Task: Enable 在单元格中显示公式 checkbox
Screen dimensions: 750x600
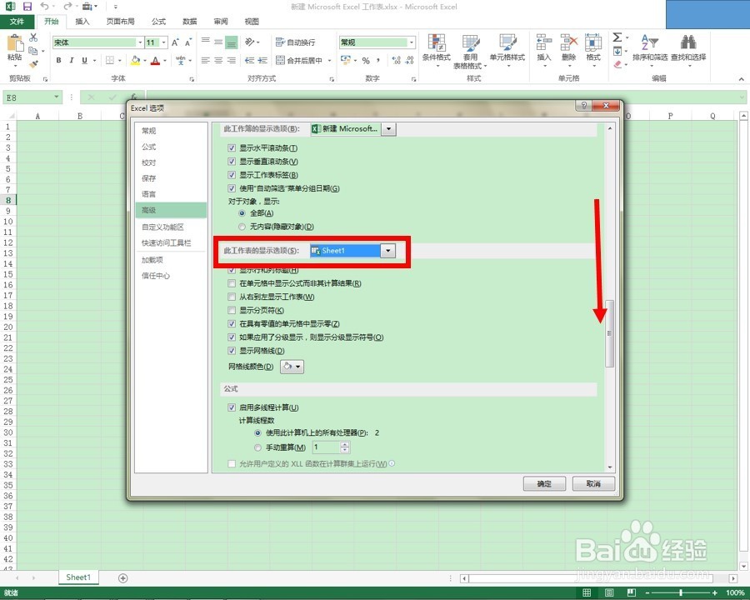Action: click(232, 283)
